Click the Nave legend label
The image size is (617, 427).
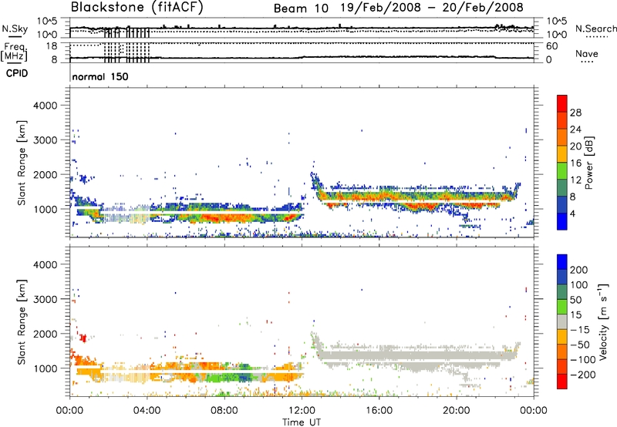586,53
